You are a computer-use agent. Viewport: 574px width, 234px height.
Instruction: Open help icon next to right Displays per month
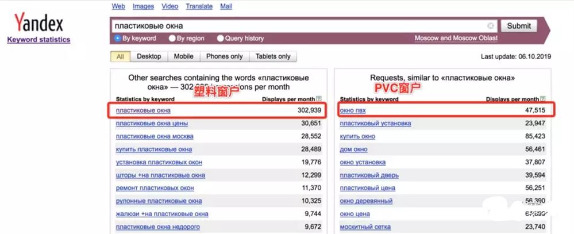click(543, 99)
